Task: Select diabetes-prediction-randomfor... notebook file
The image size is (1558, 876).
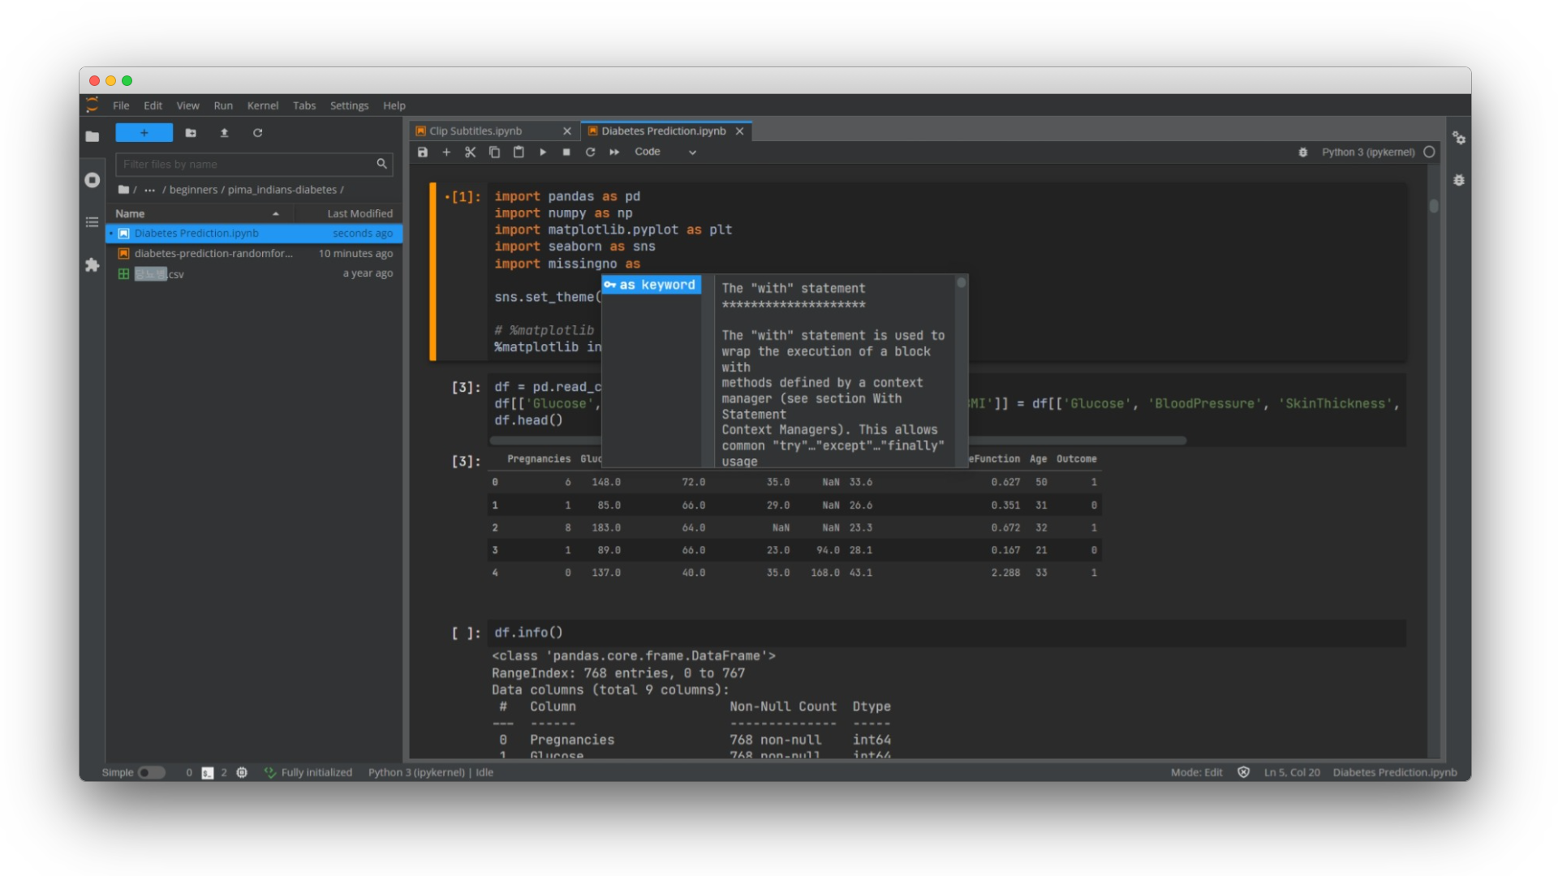Action: (x=255, y=254)
